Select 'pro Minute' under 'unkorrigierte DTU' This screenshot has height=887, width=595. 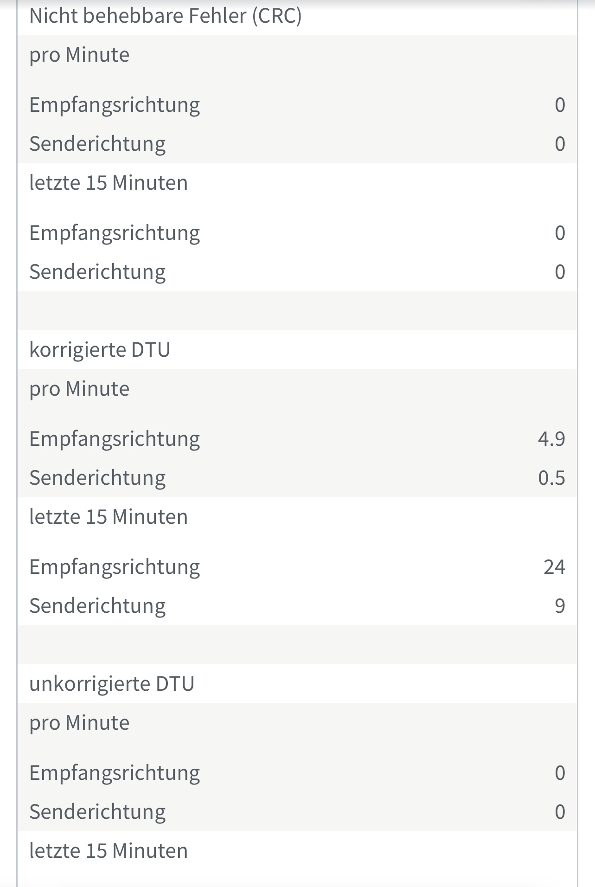pyautogui.click(x=79, y=723)
